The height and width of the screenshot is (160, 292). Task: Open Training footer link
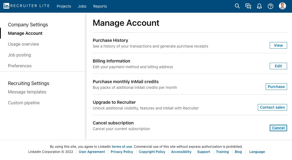[222, 152]
